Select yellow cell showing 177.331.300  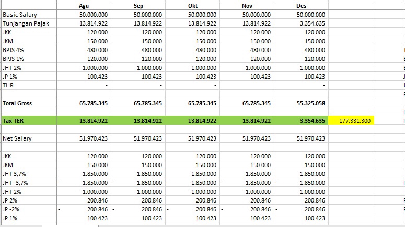[351, 121]
